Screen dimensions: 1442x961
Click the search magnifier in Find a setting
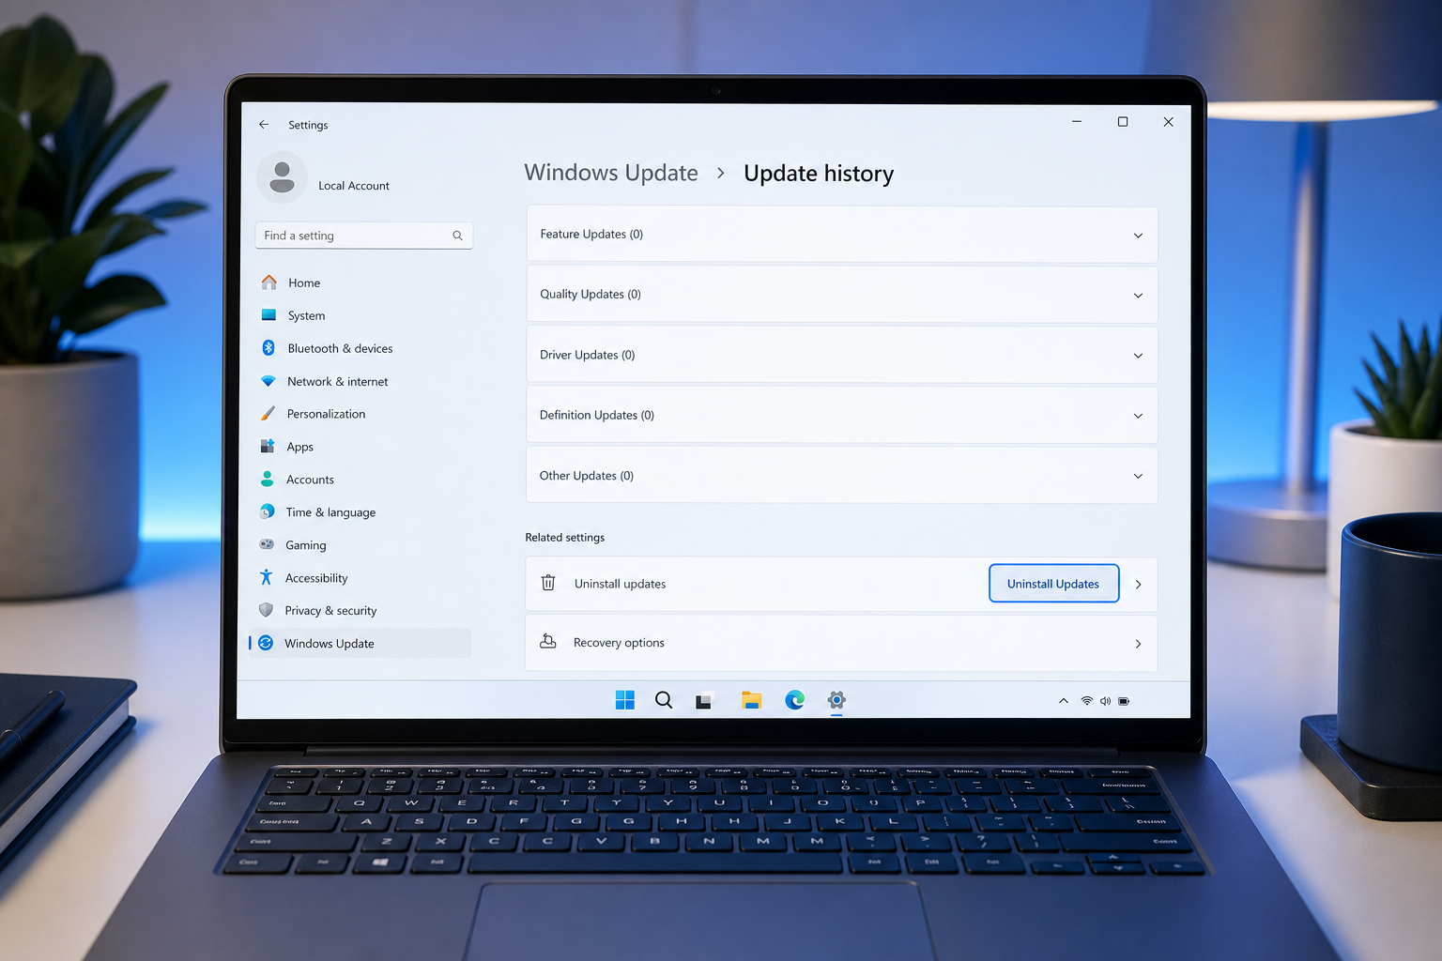point(457,236)
